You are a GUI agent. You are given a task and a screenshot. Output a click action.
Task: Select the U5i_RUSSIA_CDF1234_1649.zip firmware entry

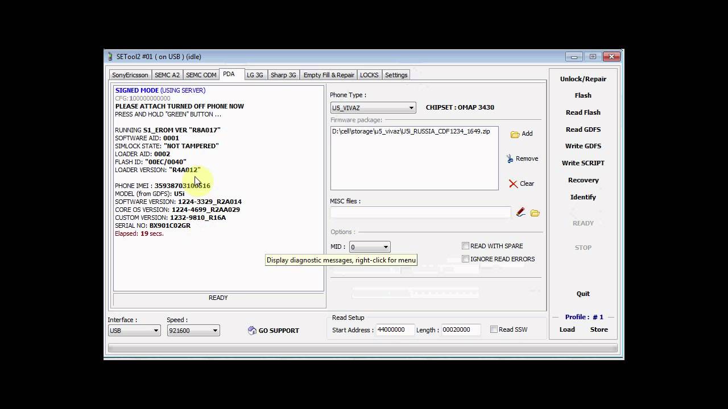coord(411,131)
